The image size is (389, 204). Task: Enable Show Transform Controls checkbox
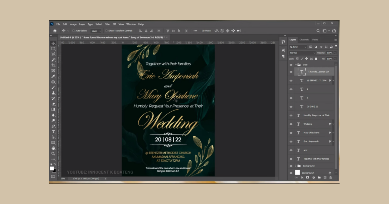point(106,31)
